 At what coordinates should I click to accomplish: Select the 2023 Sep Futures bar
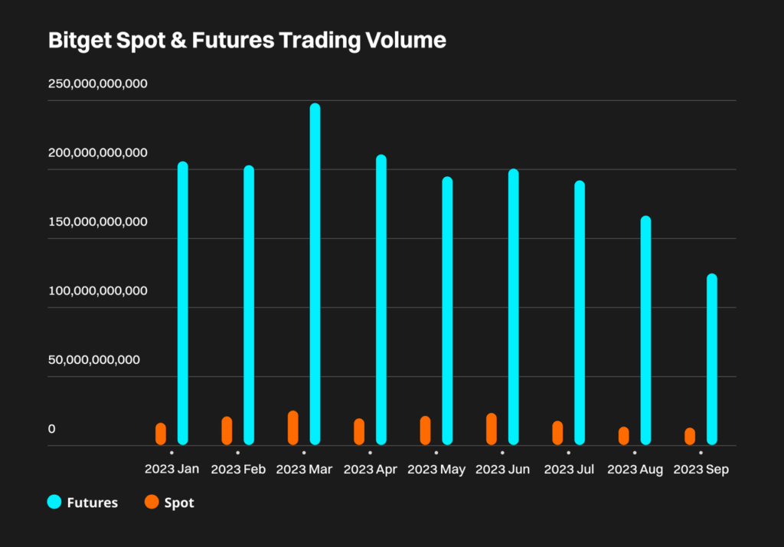(x=711, y=359)
